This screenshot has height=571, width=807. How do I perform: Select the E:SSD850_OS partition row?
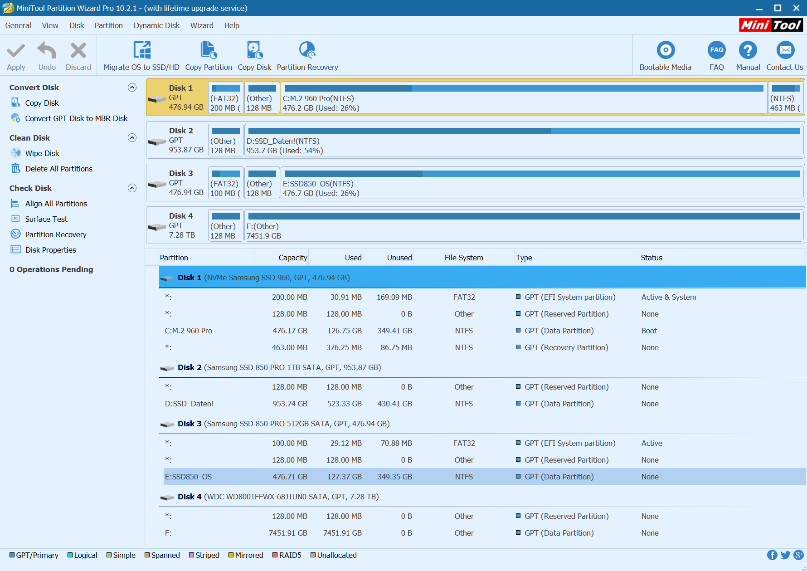click(x=485, y=477)
